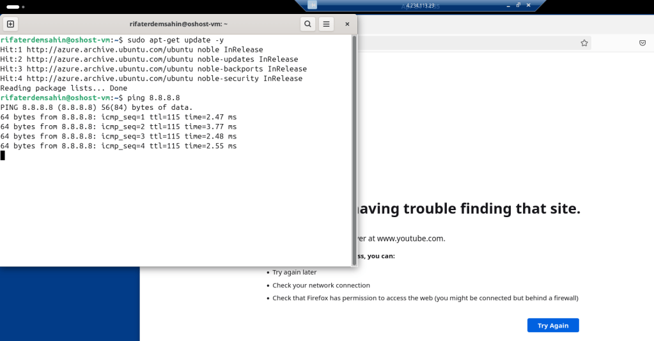Click the icmp_seq=1 ping reply line
654x341 pixels.
tap(118, 117)
